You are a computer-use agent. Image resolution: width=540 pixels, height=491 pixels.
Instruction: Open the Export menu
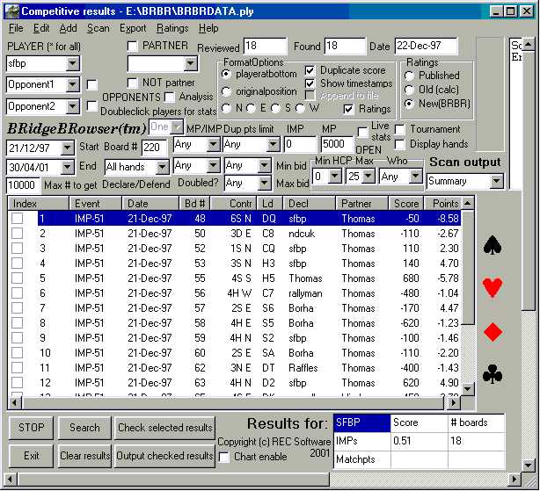pyautogui.click(x=133, y=28)
